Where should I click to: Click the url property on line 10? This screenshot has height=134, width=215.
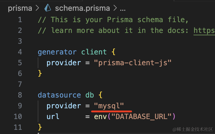pos(53,117)
